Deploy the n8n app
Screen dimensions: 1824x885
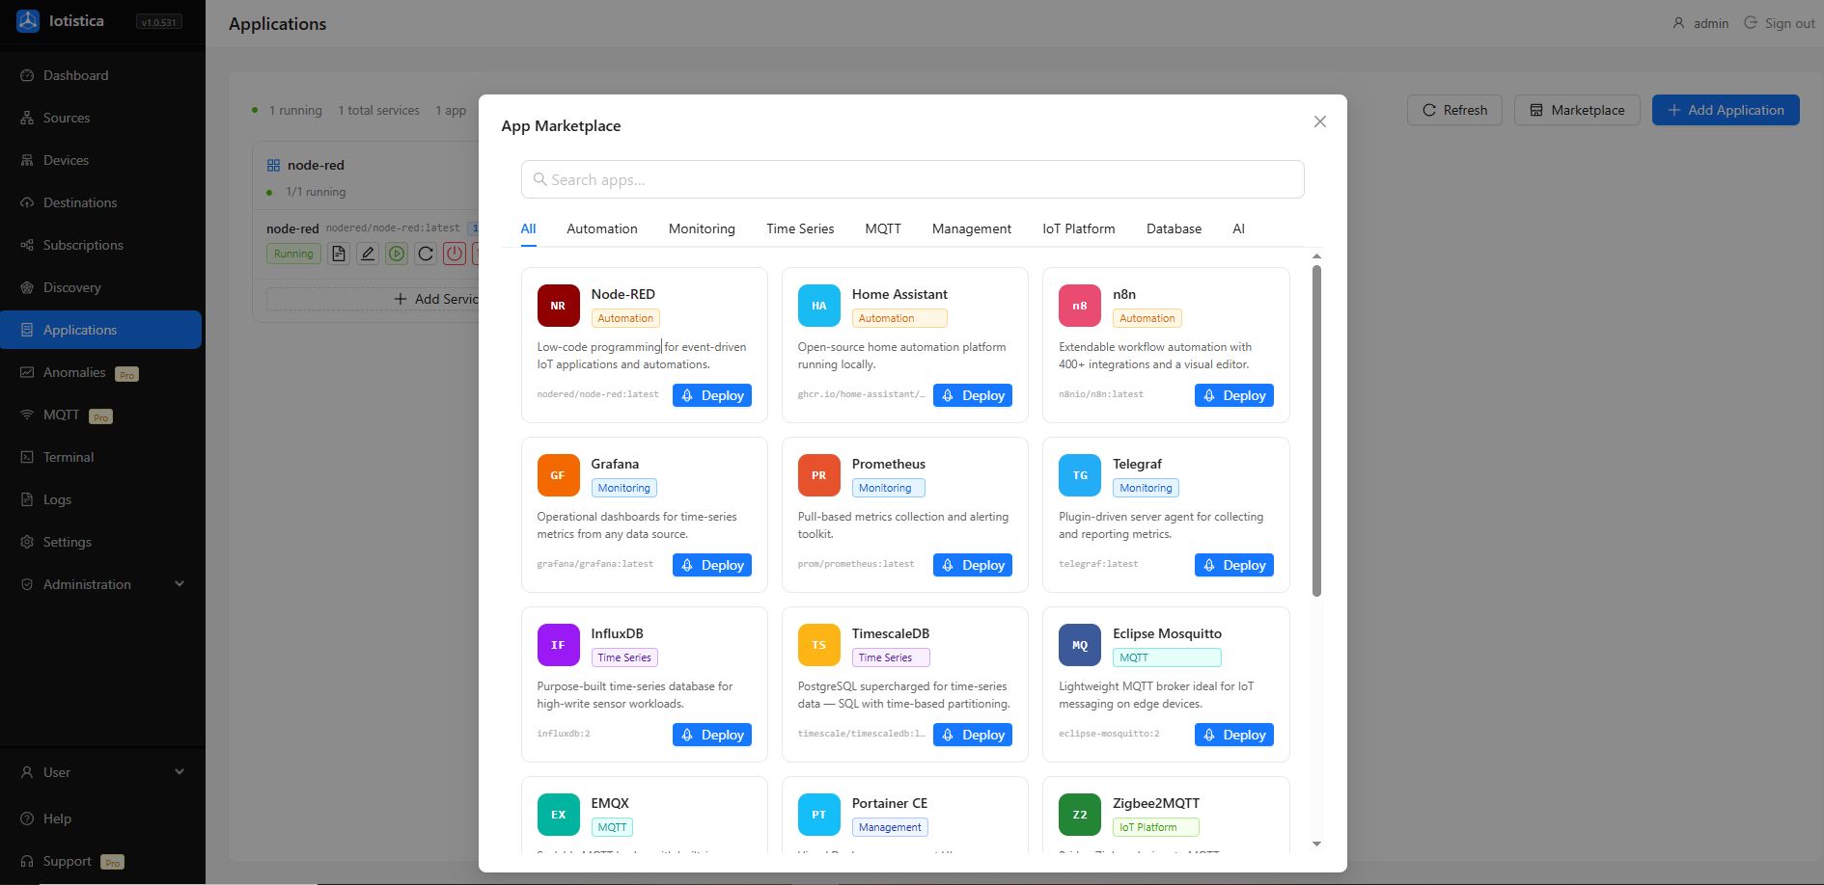click(1234, 395)
